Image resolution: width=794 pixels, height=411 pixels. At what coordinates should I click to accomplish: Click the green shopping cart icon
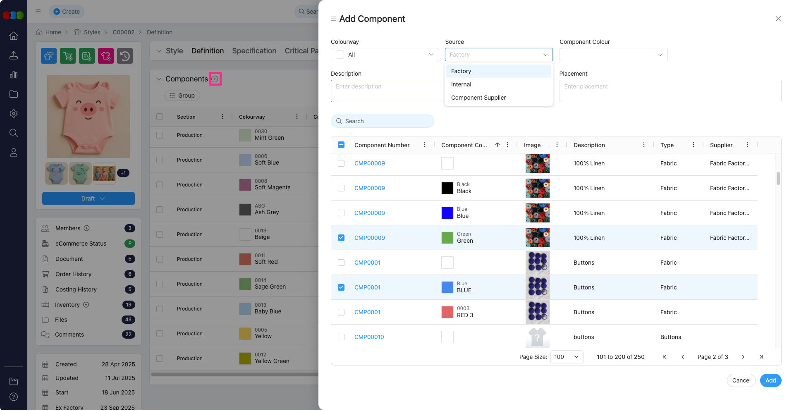tap(68, 56)
